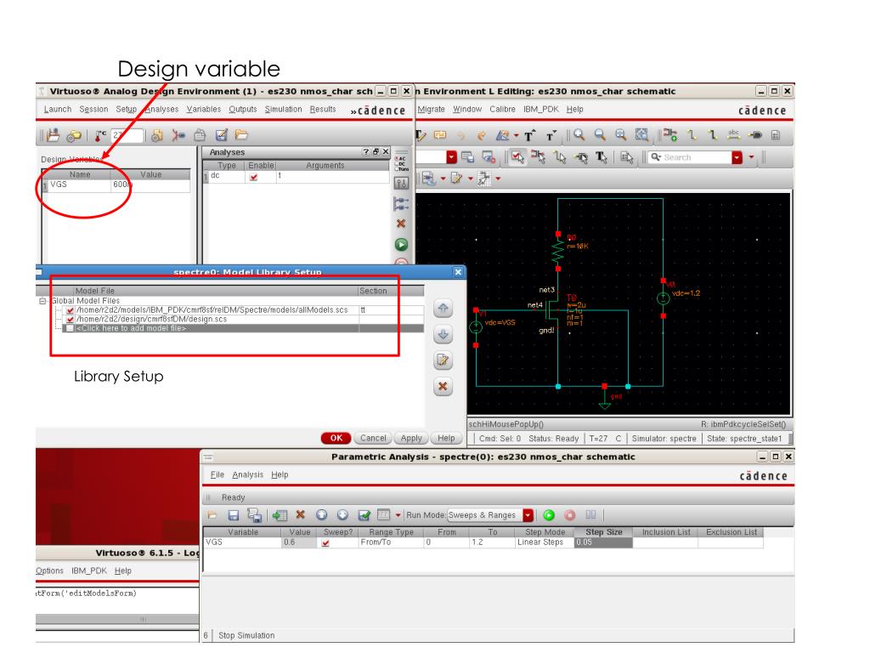Click Help button in Model Library Setup

[x=446, y=438]
